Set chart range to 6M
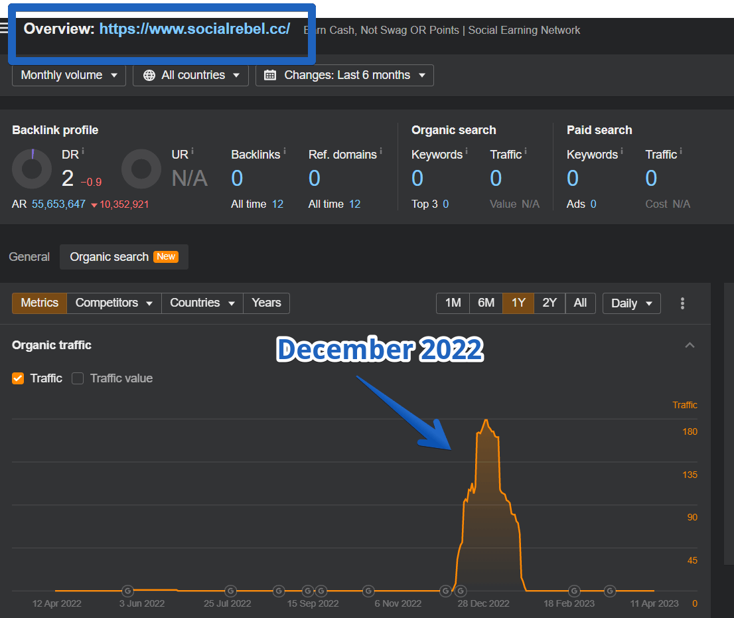This screenshot has width=734, height=618. tap(486, 303)
